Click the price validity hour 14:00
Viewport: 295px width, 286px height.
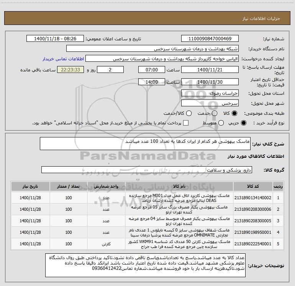(152, 82)
